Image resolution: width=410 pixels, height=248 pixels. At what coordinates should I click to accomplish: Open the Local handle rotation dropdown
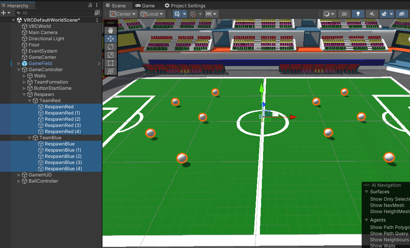click(x=152, y=14)
